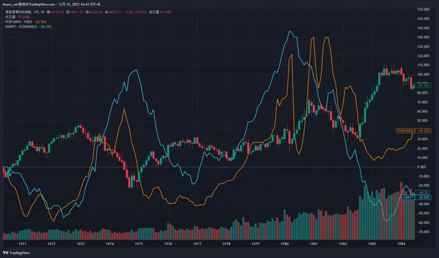Click the 150.00% price scale label
This screenshot has height=258, width=439.
tap(423, 28)
